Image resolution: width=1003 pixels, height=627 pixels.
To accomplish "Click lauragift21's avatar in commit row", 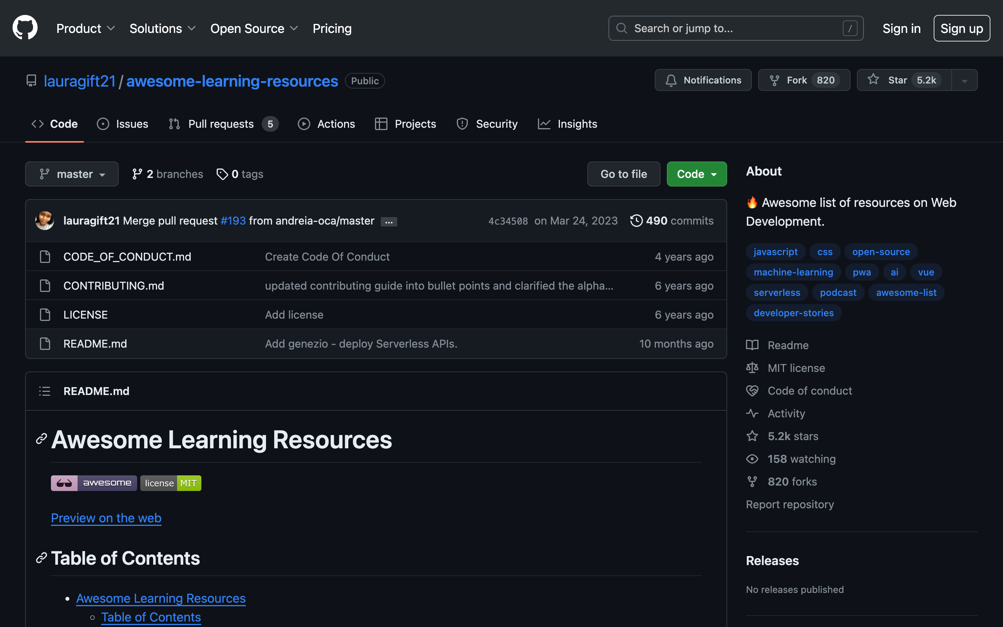I will 45,221.
